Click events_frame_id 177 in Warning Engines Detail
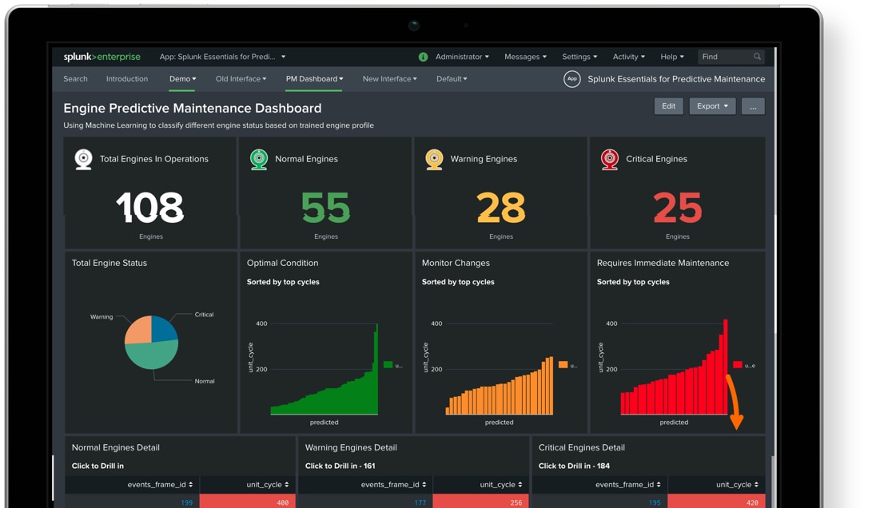The image size is (872, 508). [x=420, y=502]
